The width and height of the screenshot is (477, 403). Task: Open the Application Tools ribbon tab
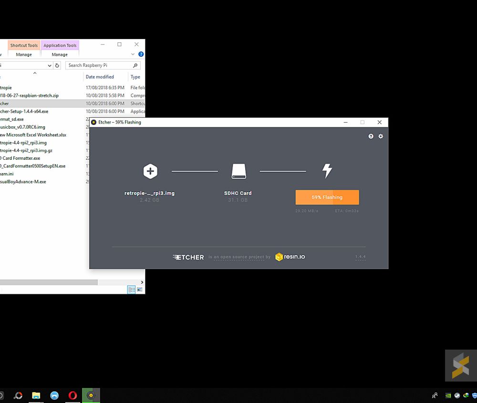point(60,45)
